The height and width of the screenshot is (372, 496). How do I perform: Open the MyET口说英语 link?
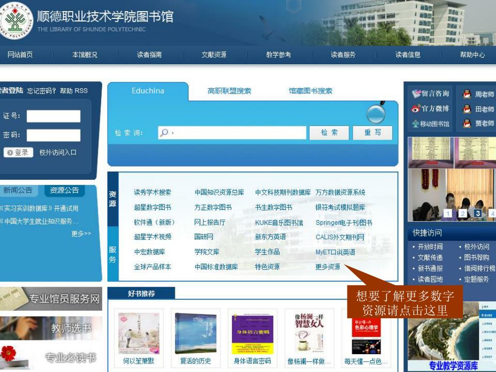click(335, 252)
